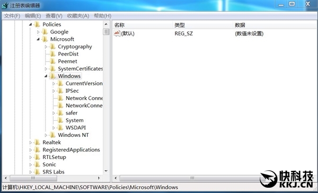Click the Peernet folder icon
This screenshot has width=318, height=193.
52,61
